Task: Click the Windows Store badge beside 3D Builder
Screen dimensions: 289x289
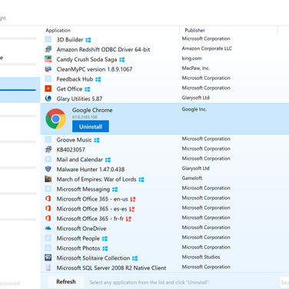Action: pos(88,40)
